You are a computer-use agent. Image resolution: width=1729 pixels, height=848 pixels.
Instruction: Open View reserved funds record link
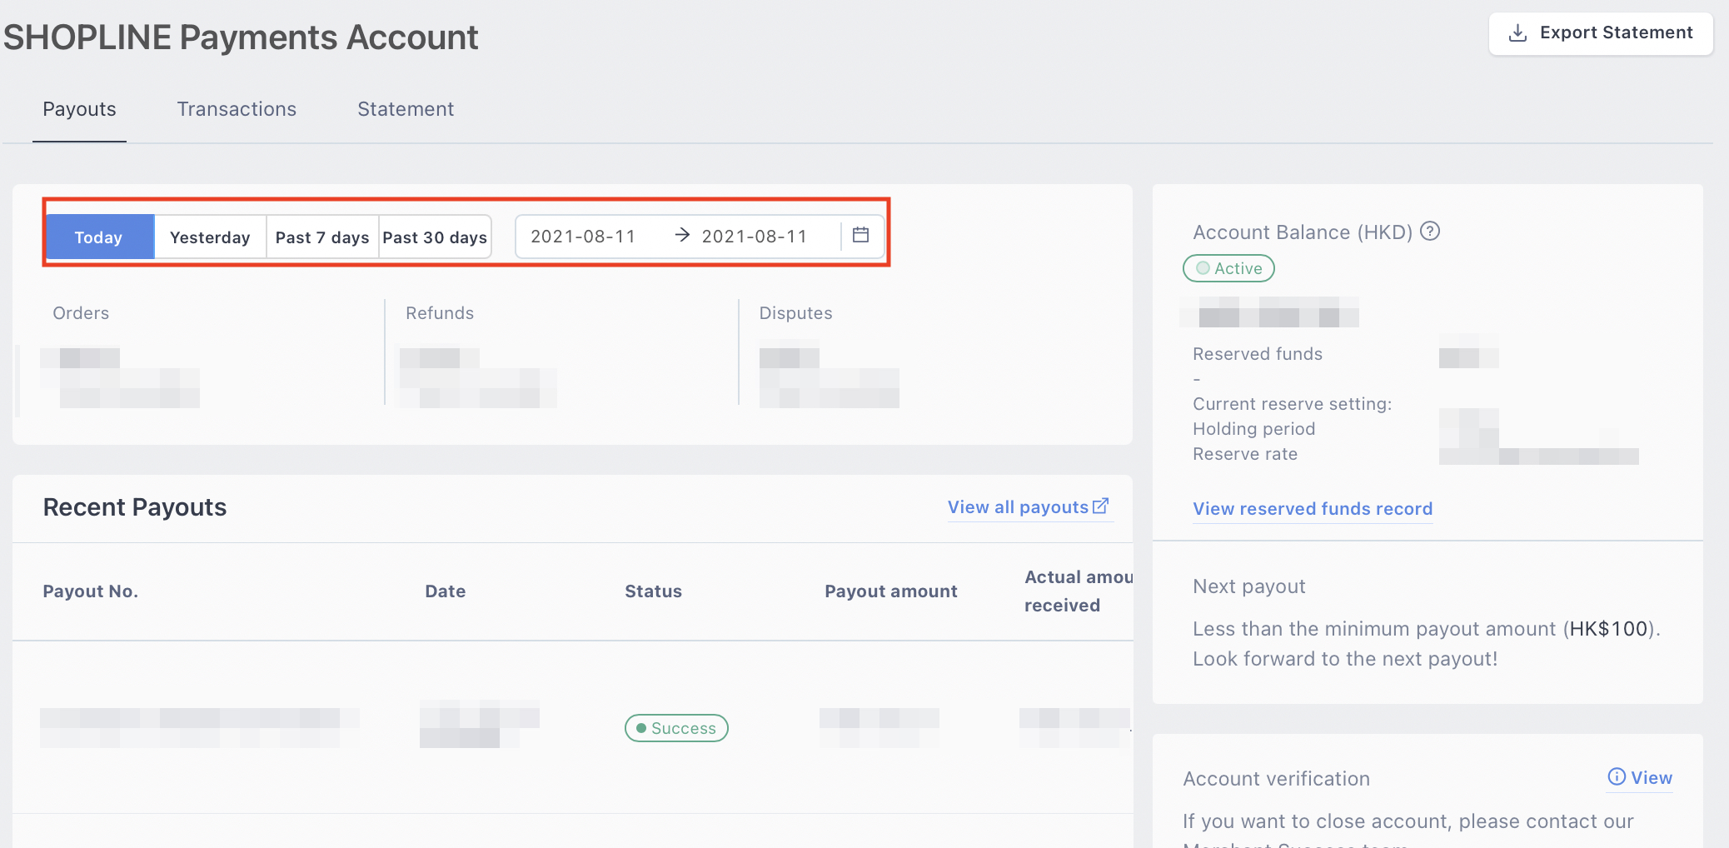click(1313, 509)
